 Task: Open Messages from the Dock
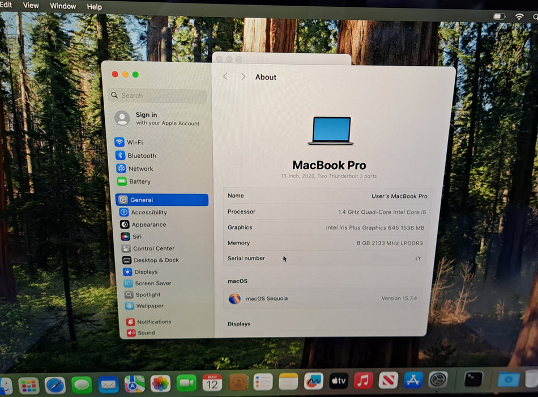[82, 385]
